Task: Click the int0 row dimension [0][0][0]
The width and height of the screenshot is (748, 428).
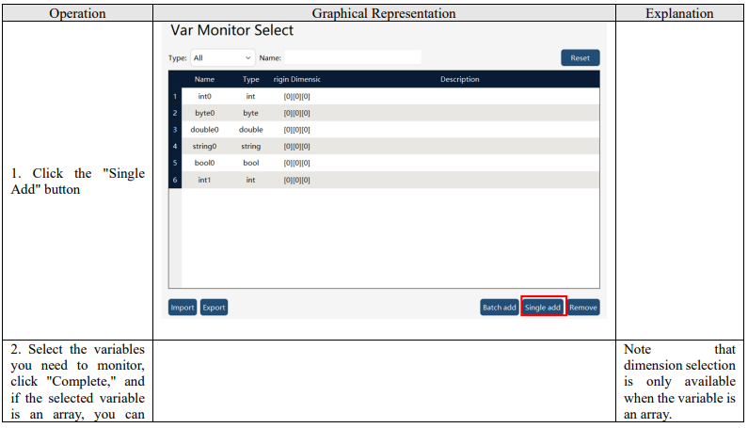Action: [x=296, y=96]
